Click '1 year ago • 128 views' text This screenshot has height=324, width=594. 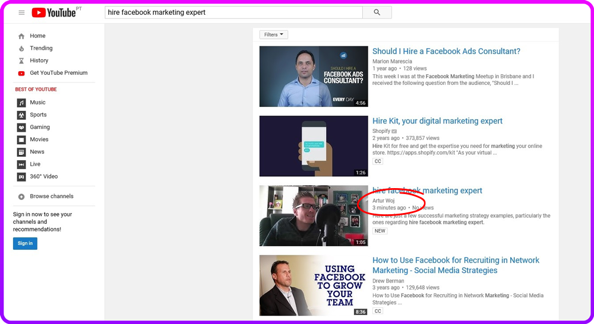click(x=400, y=68)
